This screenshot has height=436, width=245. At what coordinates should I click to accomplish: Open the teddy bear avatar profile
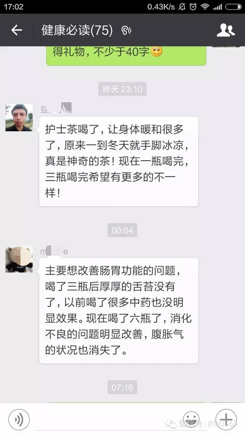[x=19, y=259]
